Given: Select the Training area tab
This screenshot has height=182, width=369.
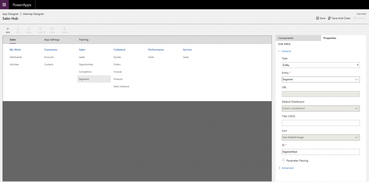Looking at the screenshot, I should click(x=84, y=40).
